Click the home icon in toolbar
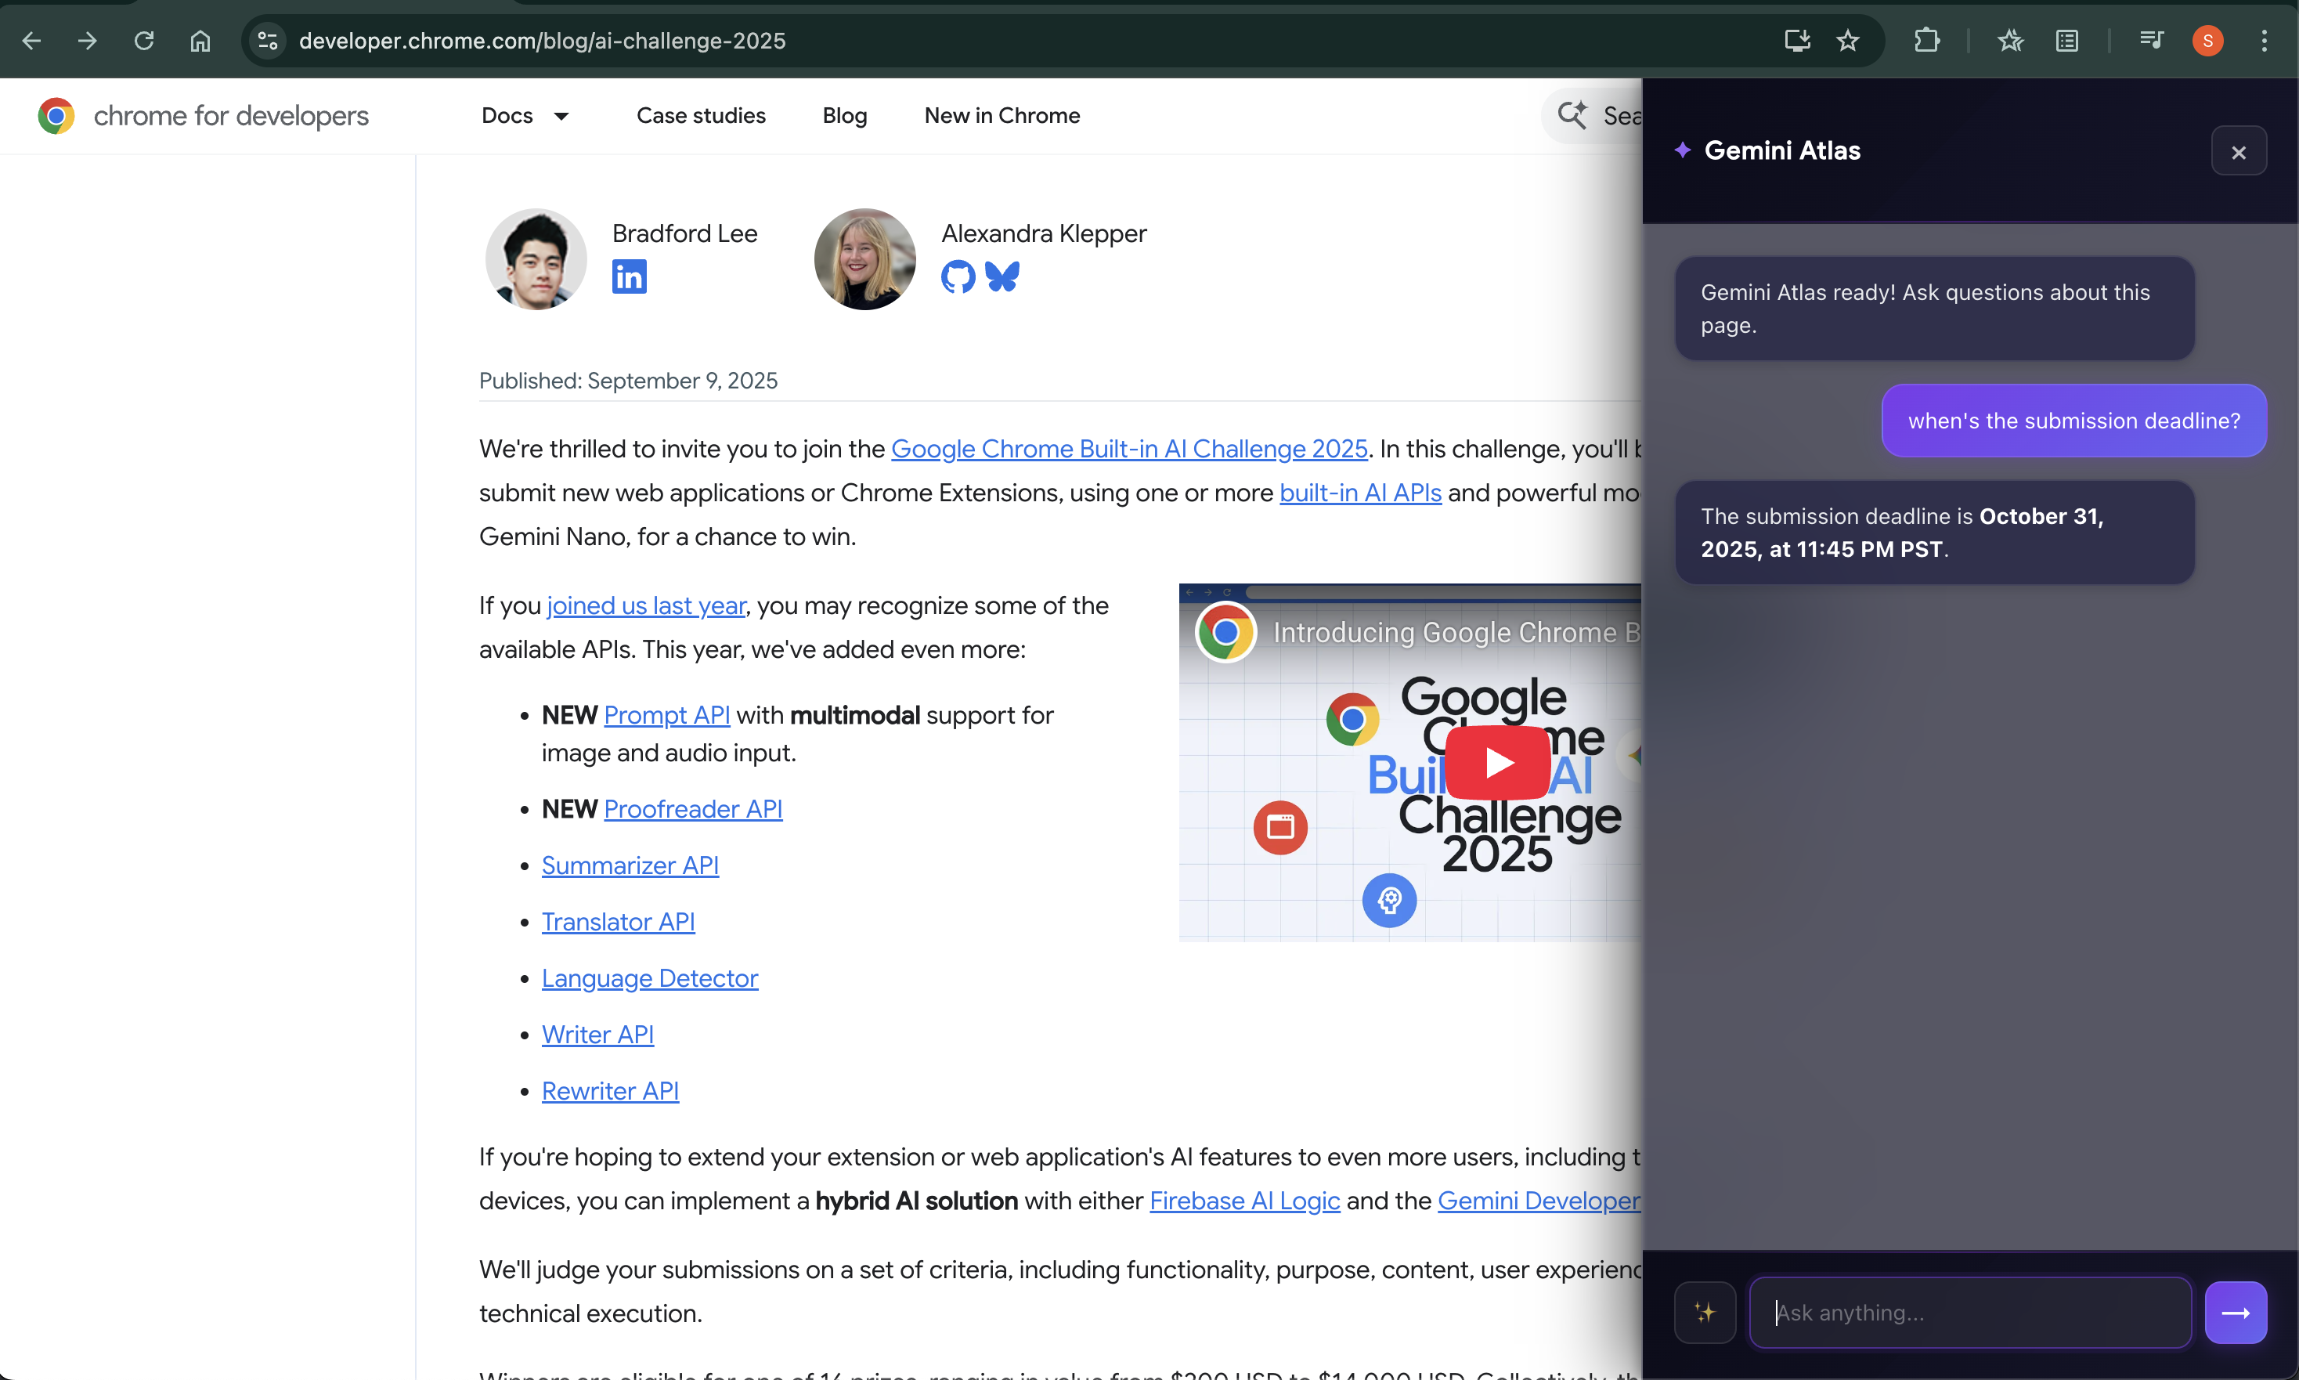Screen dimensions: 2299x1380 pos(200,41)
